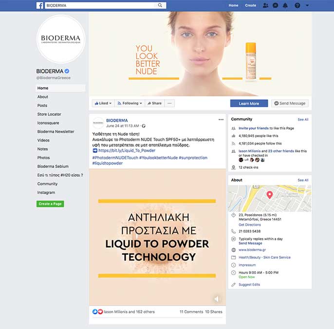Open the bit.ly Liquid_To_Powder link

tap(127, 150)
